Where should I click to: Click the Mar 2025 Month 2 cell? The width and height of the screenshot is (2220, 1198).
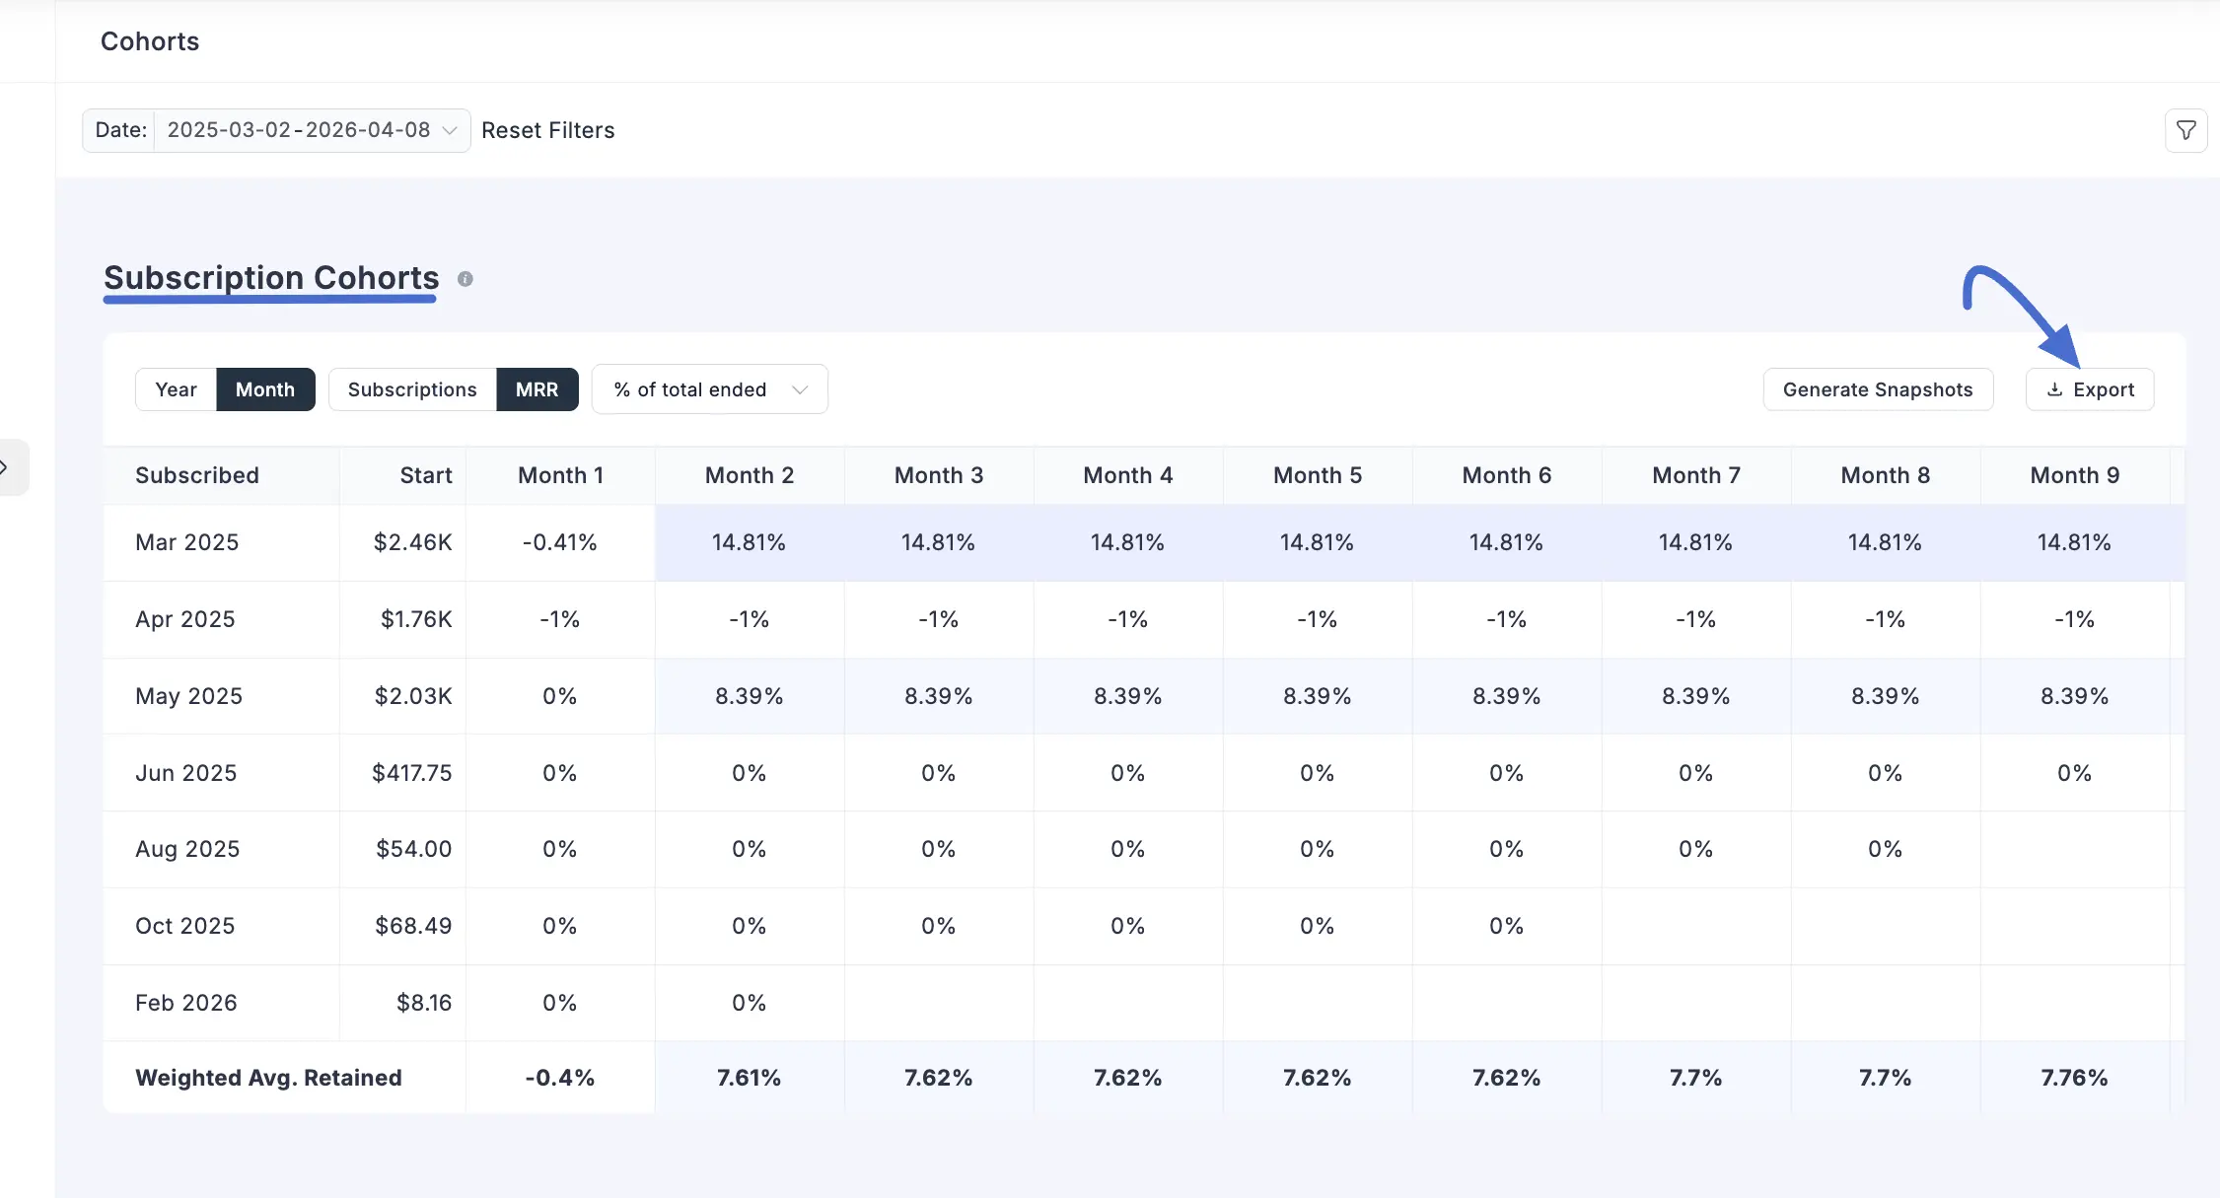coord(749,542)
